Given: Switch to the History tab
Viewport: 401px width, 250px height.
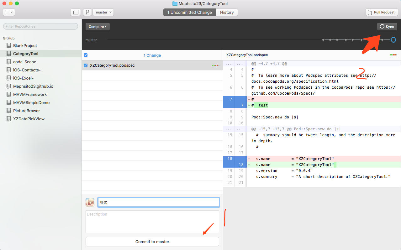Looking at the screenshot, I should point(227,12).
